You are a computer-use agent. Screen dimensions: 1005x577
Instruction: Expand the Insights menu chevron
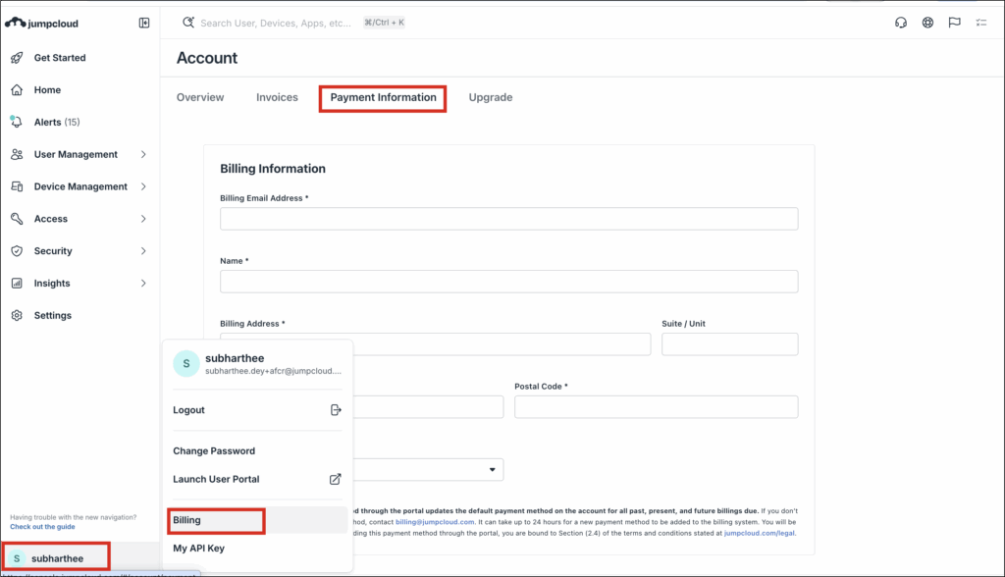[x=143, y=284]
